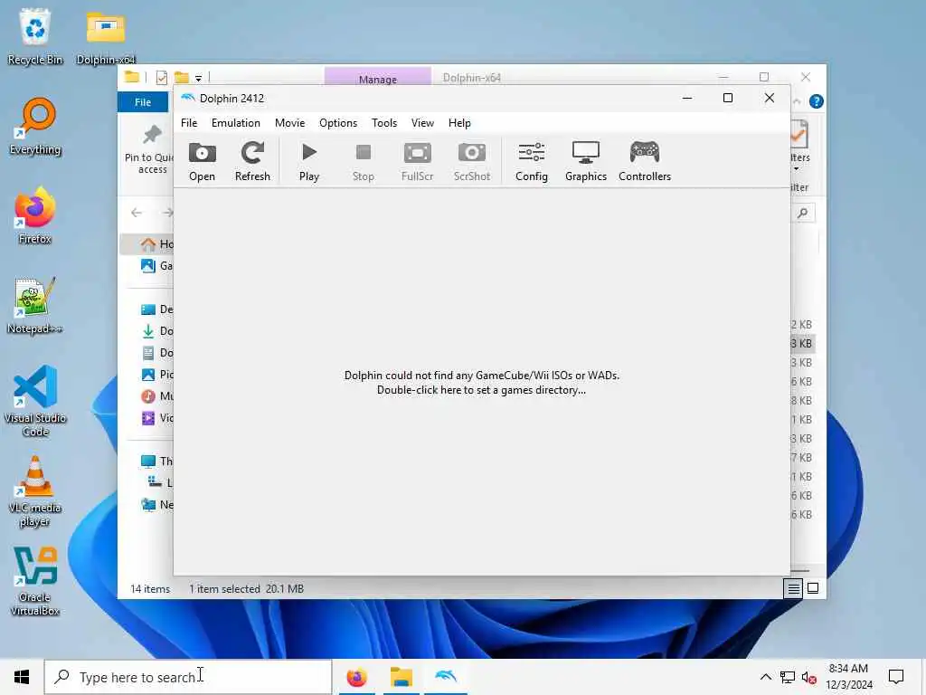Click the Stop toolbar button
The image size is (926, 695).
pos(364,161)
